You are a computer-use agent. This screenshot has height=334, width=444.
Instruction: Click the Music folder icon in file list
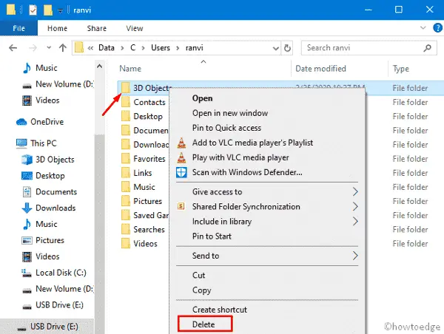126,187
